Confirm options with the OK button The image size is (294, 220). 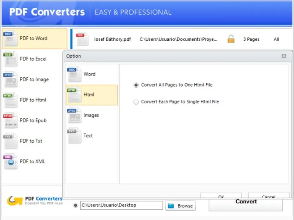tap(221, 195)
